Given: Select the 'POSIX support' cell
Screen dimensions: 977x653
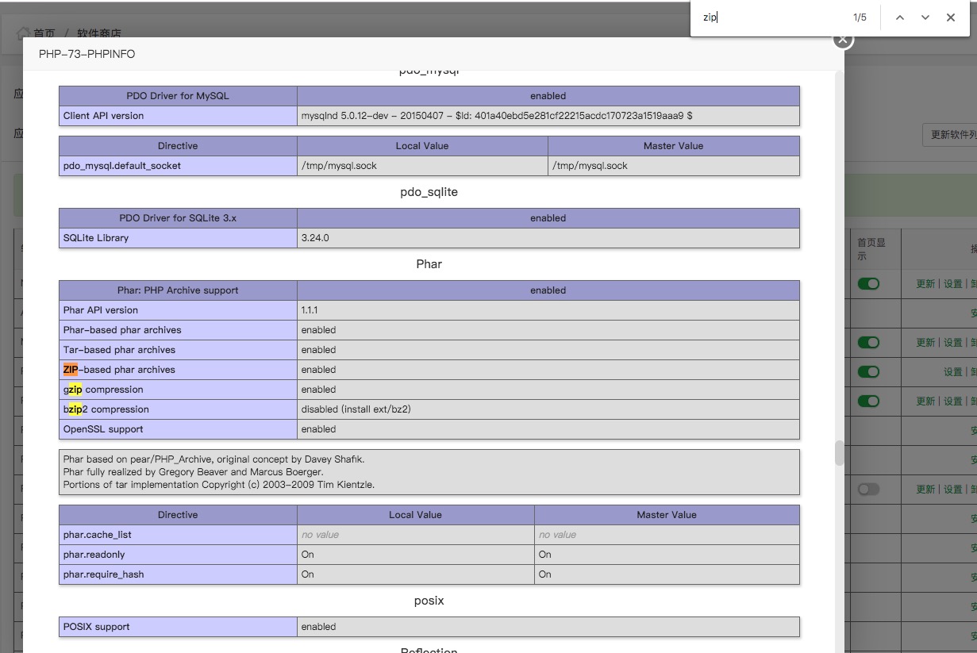Looking at the screenshot, I should pos(178,627).
